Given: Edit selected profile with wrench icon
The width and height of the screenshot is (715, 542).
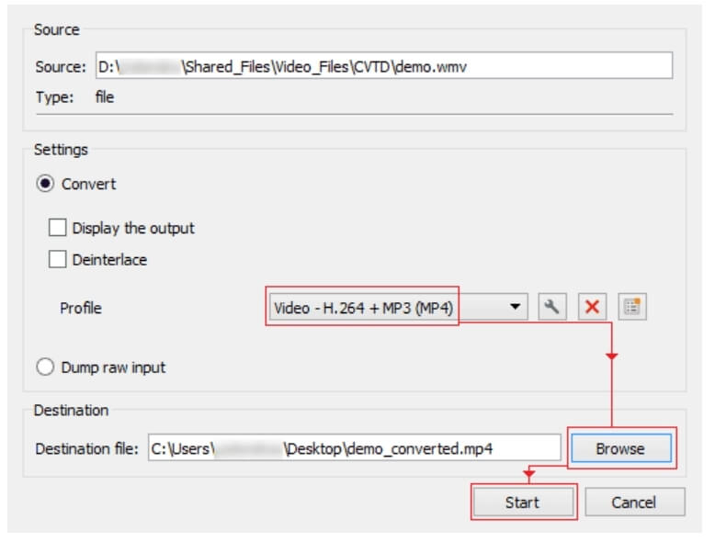Looking at the screenshot, I should (552, 307).
